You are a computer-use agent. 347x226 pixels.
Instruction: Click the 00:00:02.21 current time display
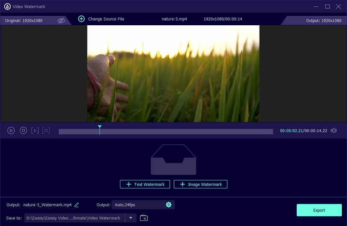point(291,131)
